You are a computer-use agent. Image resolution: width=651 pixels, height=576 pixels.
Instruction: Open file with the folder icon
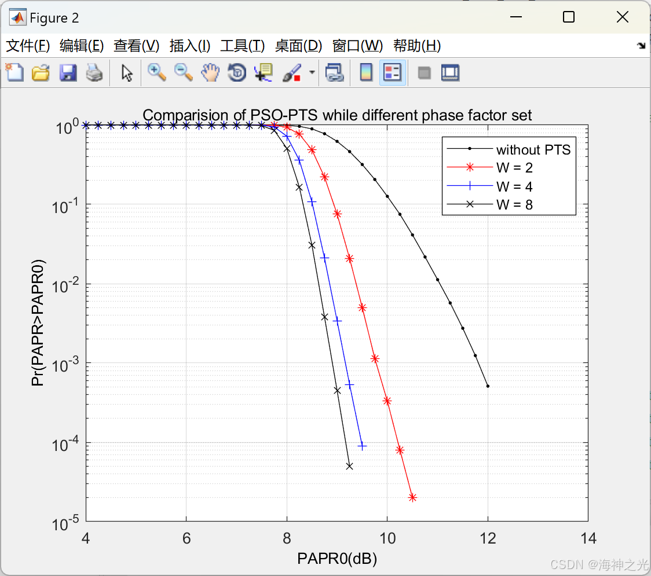(41, 72)
